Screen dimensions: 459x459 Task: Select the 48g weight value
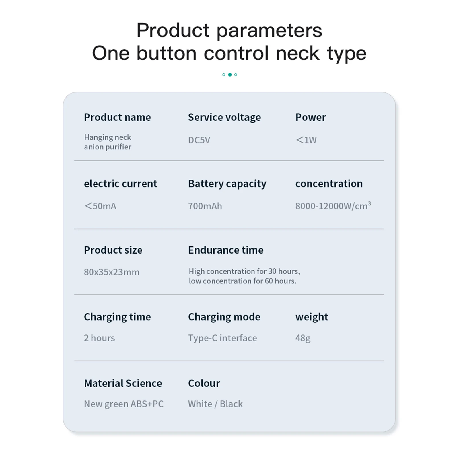click(303, 338)
